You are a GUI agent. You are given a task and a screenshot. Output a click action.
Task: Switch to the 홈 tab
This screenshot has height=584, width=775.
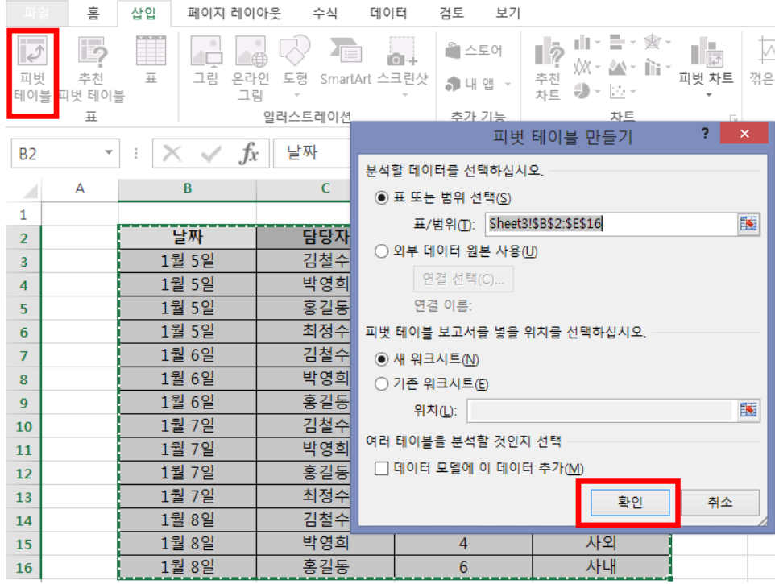click(93, 14)
